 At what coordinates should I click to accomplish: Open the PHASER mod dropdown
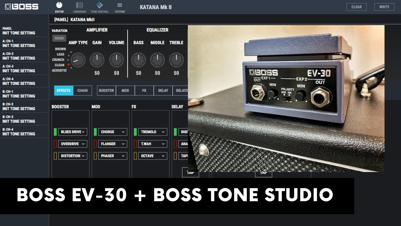pos(113,156)
